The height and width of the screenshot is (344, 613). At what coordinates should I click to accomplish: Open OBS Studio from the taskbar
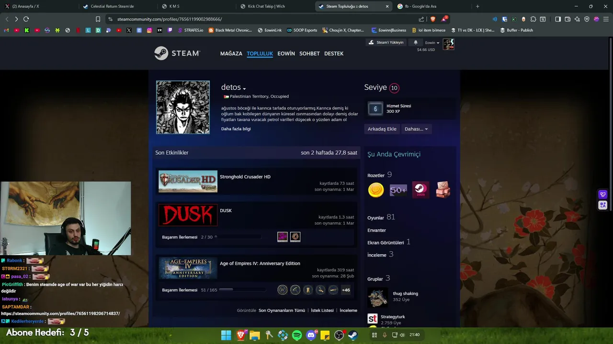coord(339,335)
